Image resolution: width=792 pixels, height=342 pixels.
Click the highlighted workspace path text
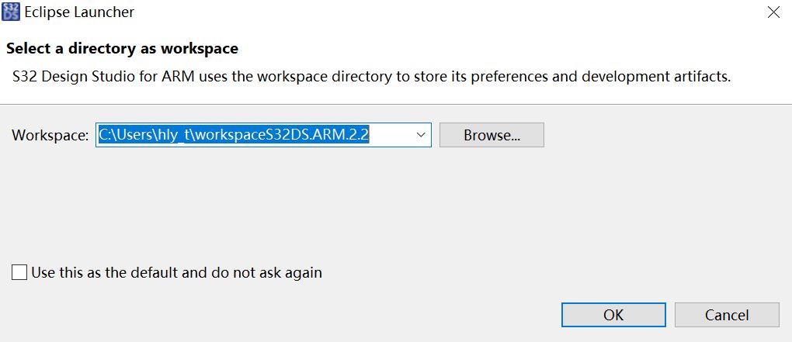pos(233,135)
